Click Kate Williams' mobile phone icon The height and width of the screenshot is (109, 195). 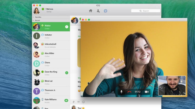(x=43, y=99)
